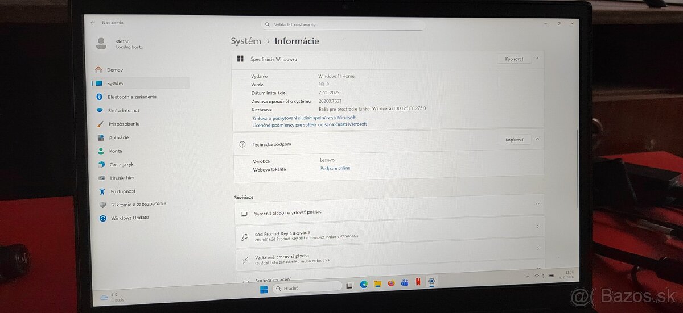683x313 pixels.
Task: Click the Vyhľadať nastavenie search field
Action: [343, 24]
